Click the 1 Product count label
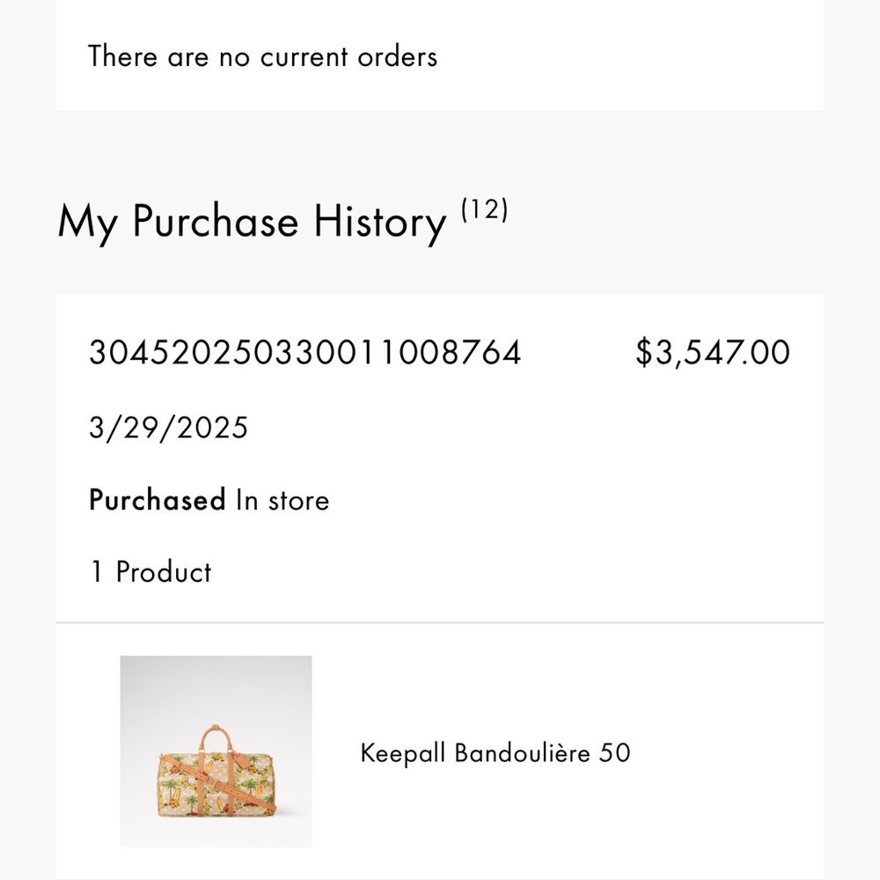This screenshot has width=880, height=880. pyautogui.click(x=150, y=572)
